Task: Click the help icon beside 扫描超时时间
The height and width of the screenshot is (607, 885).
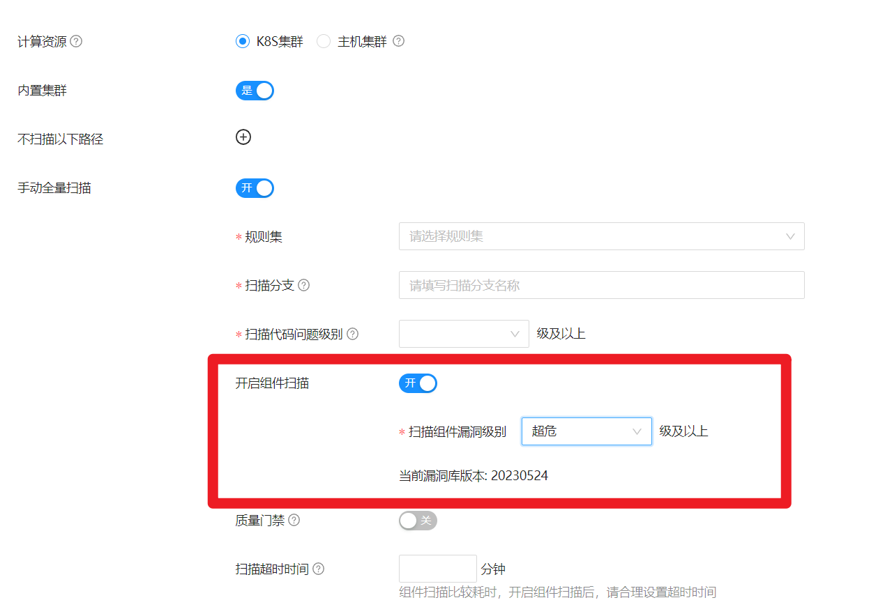Action: point(317,569)
